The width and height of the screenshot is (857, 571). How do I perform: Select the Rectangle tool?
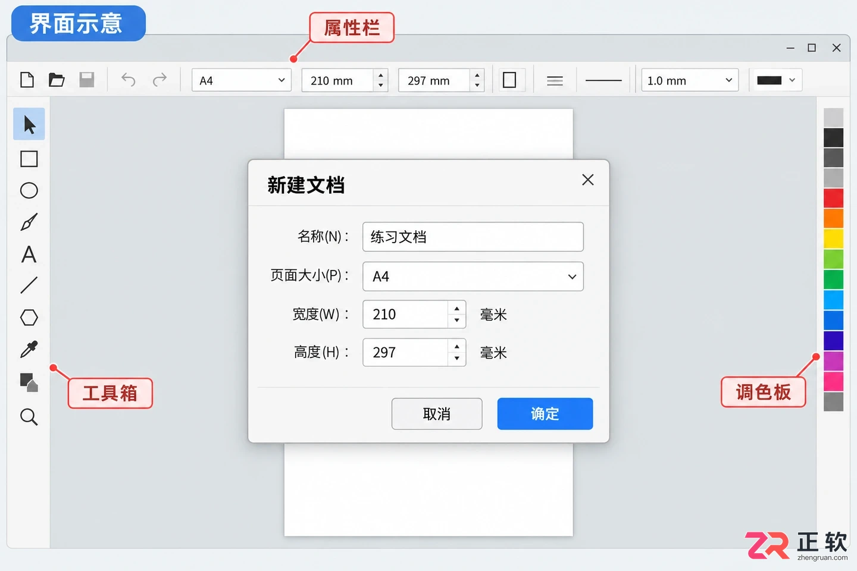pos(29,159)
